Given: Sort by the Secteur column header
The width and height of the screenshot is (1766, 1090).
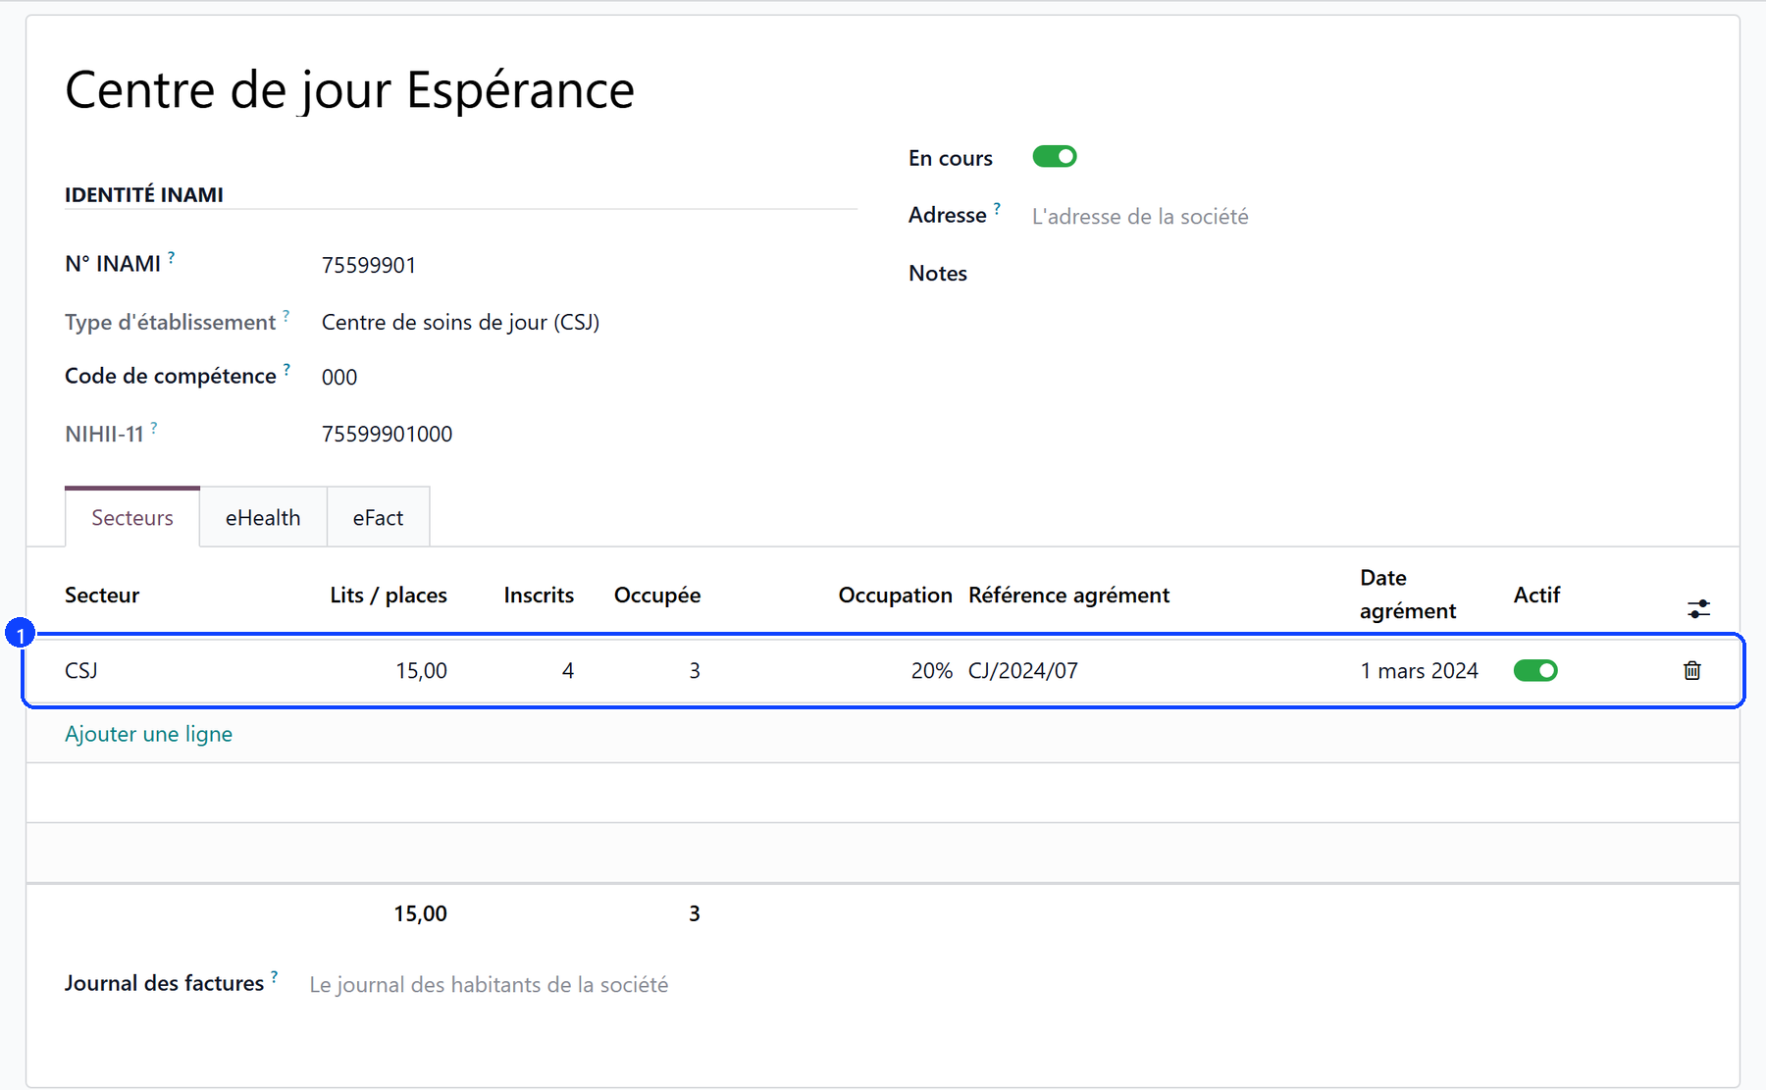Looking at the screenshot, I should [102, 595].
